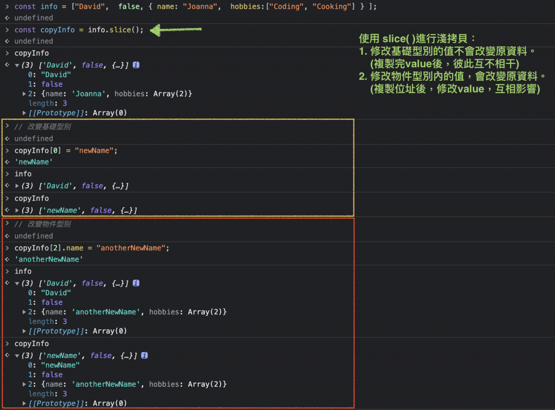Viewport: 555px width, 410px height.
Task: Click the slice method name in info.slice()
Action: [x=120, y=30]
